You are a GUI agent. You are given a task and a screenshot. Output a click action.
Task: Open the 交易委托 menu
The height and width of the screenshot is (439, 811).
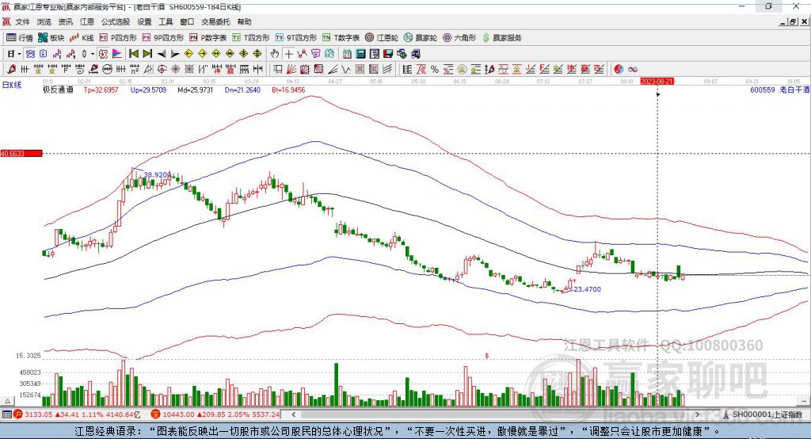tap(215, 21)
